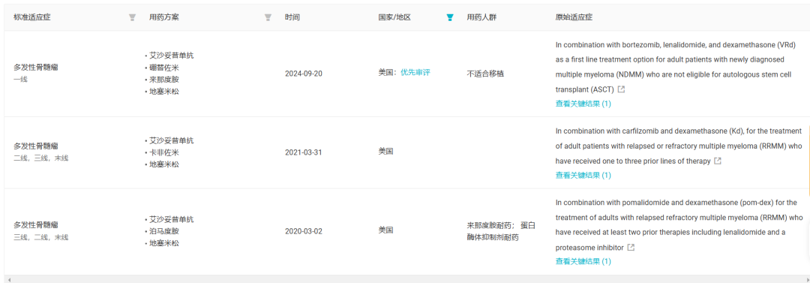Click the 时间 column header
The image size is (810, 283).
coord(292,17)
